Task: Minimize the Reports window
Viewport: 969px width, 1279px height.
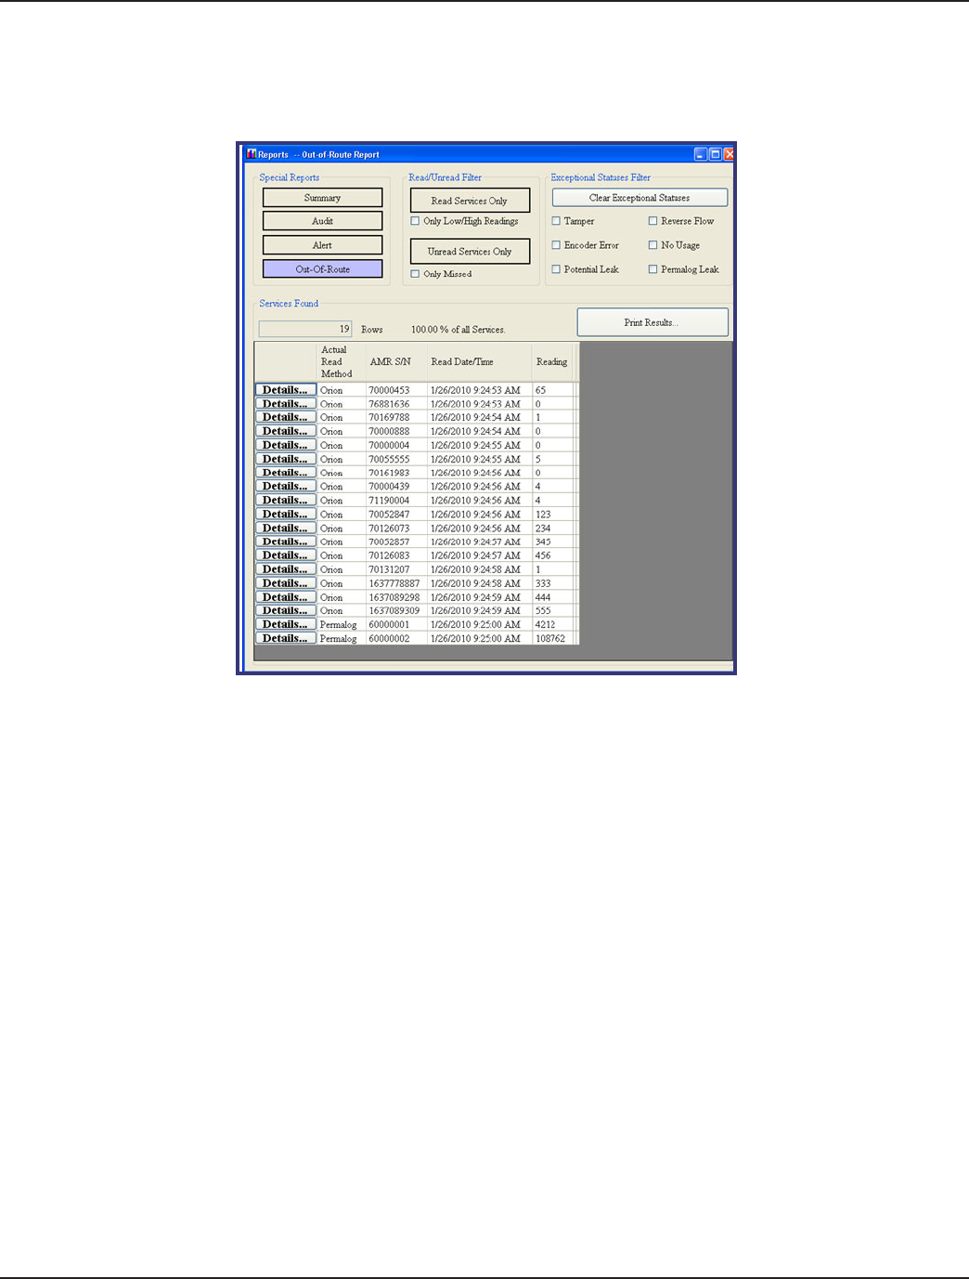Action: tap(701, 154)
